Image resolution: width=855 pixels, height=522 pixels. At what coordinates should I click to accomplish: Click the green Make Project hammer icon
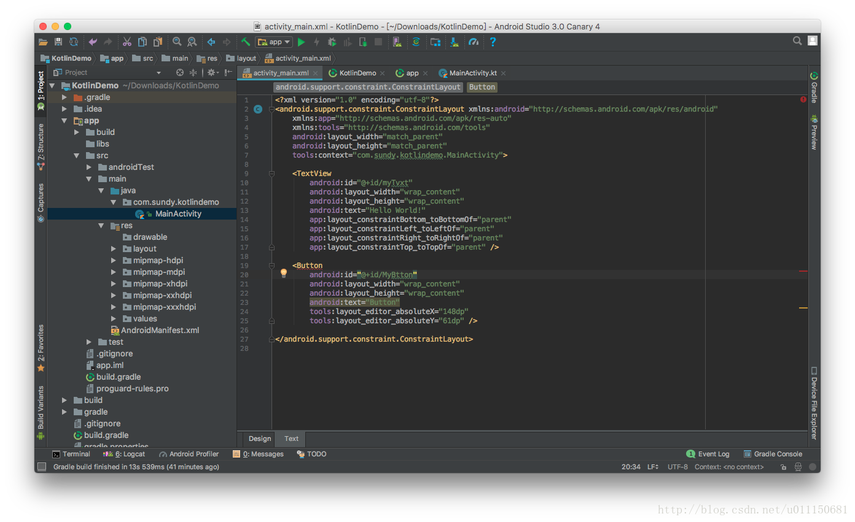246,42
